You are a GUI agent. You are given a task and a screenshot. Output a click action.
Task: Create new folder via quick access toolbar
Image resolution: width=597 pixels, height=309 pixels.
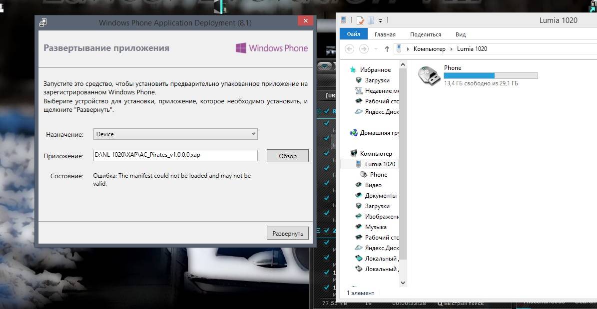click(x=371, y=20)
